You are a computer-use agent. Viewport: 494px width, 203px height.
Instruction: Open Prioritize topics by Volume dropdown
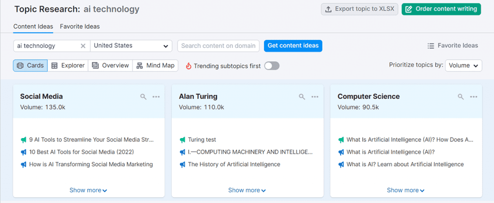coord(463,65)
